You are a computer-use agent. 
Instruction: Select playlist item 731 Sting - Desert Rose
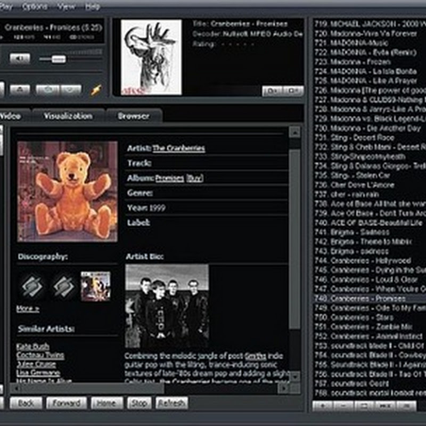click(x=370, y=137)
